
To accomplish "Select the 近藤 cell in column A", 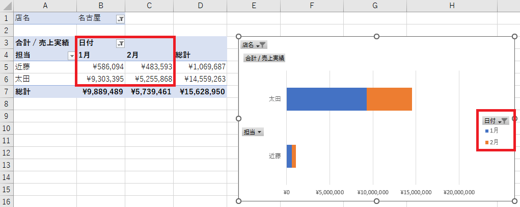I will click(45, 67).
